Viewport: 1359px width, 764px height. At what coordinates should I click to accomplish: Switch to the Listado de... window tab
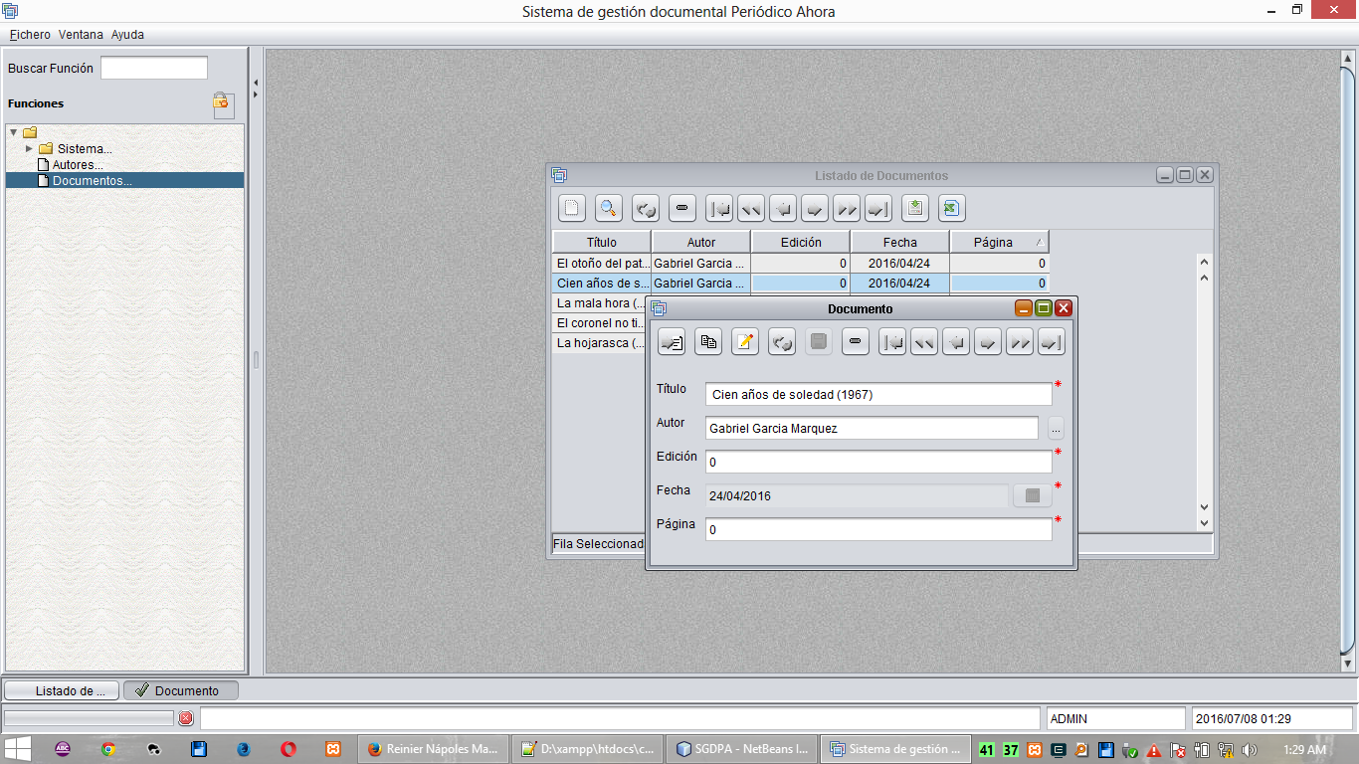click(x=63, y=690)
